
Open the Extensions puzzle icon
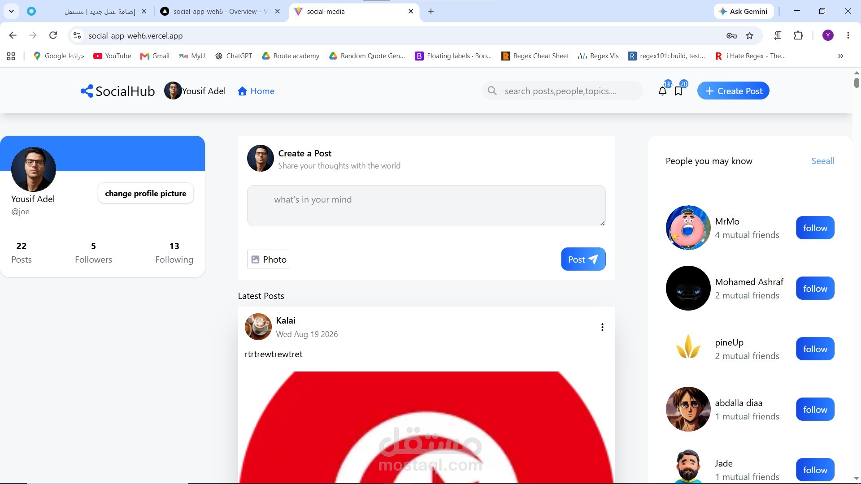[798, 35]
